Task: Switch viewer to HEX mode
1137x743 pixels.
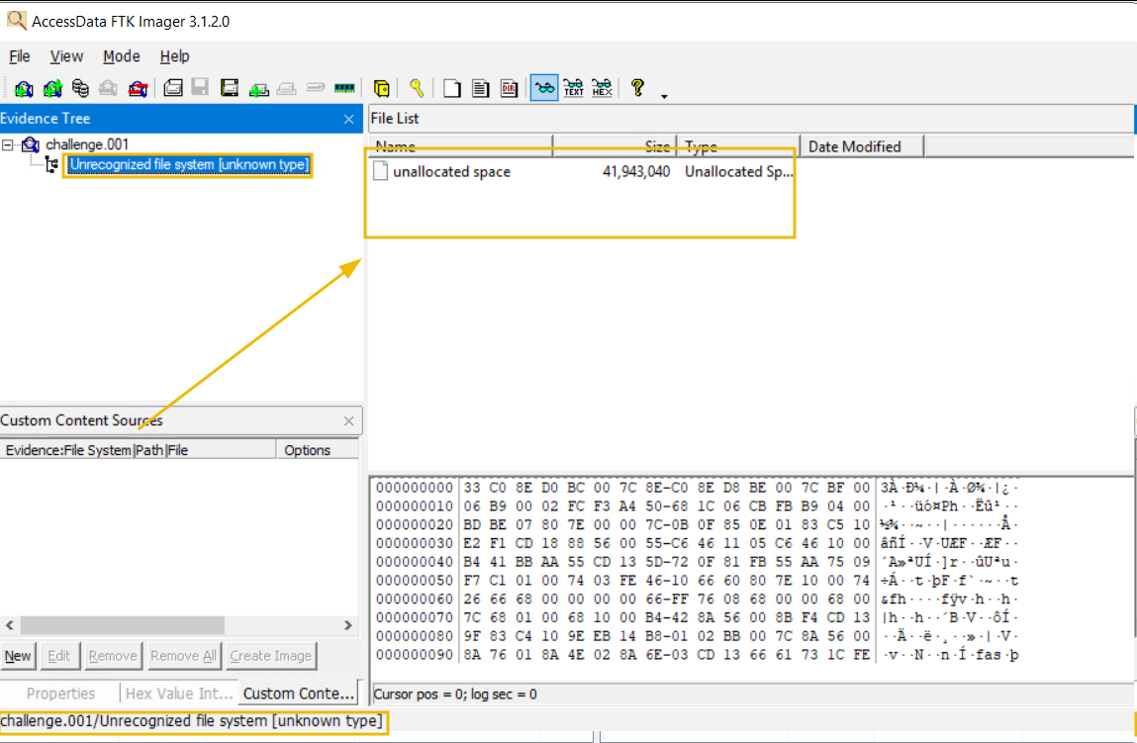Action: point(602,88)
